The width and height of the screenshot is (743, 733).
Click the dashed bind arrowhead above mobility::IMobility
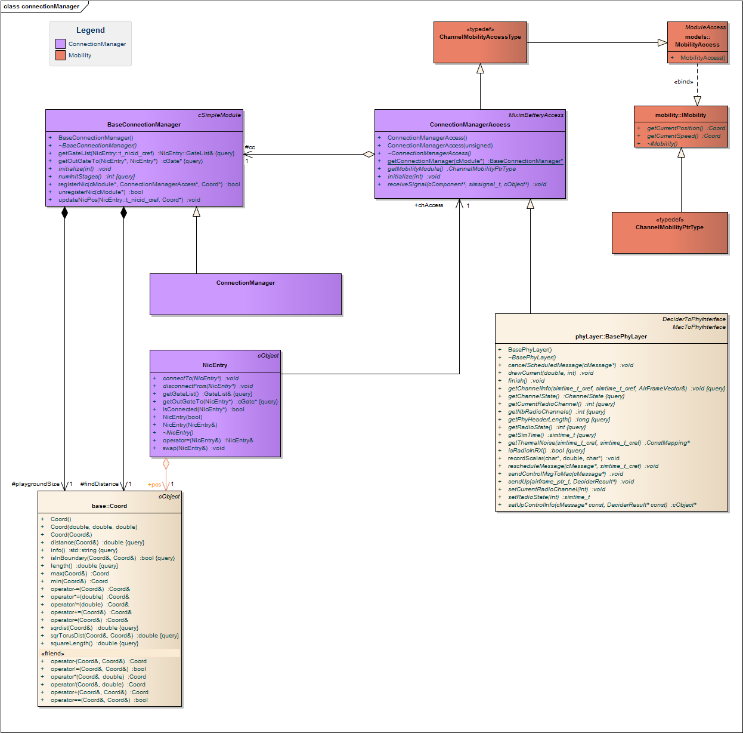click(697, 101)
